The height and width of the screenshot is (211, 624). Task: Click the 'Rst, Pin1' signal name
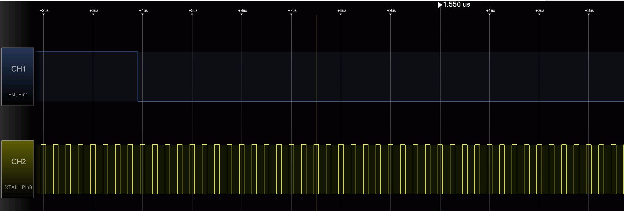18,95
